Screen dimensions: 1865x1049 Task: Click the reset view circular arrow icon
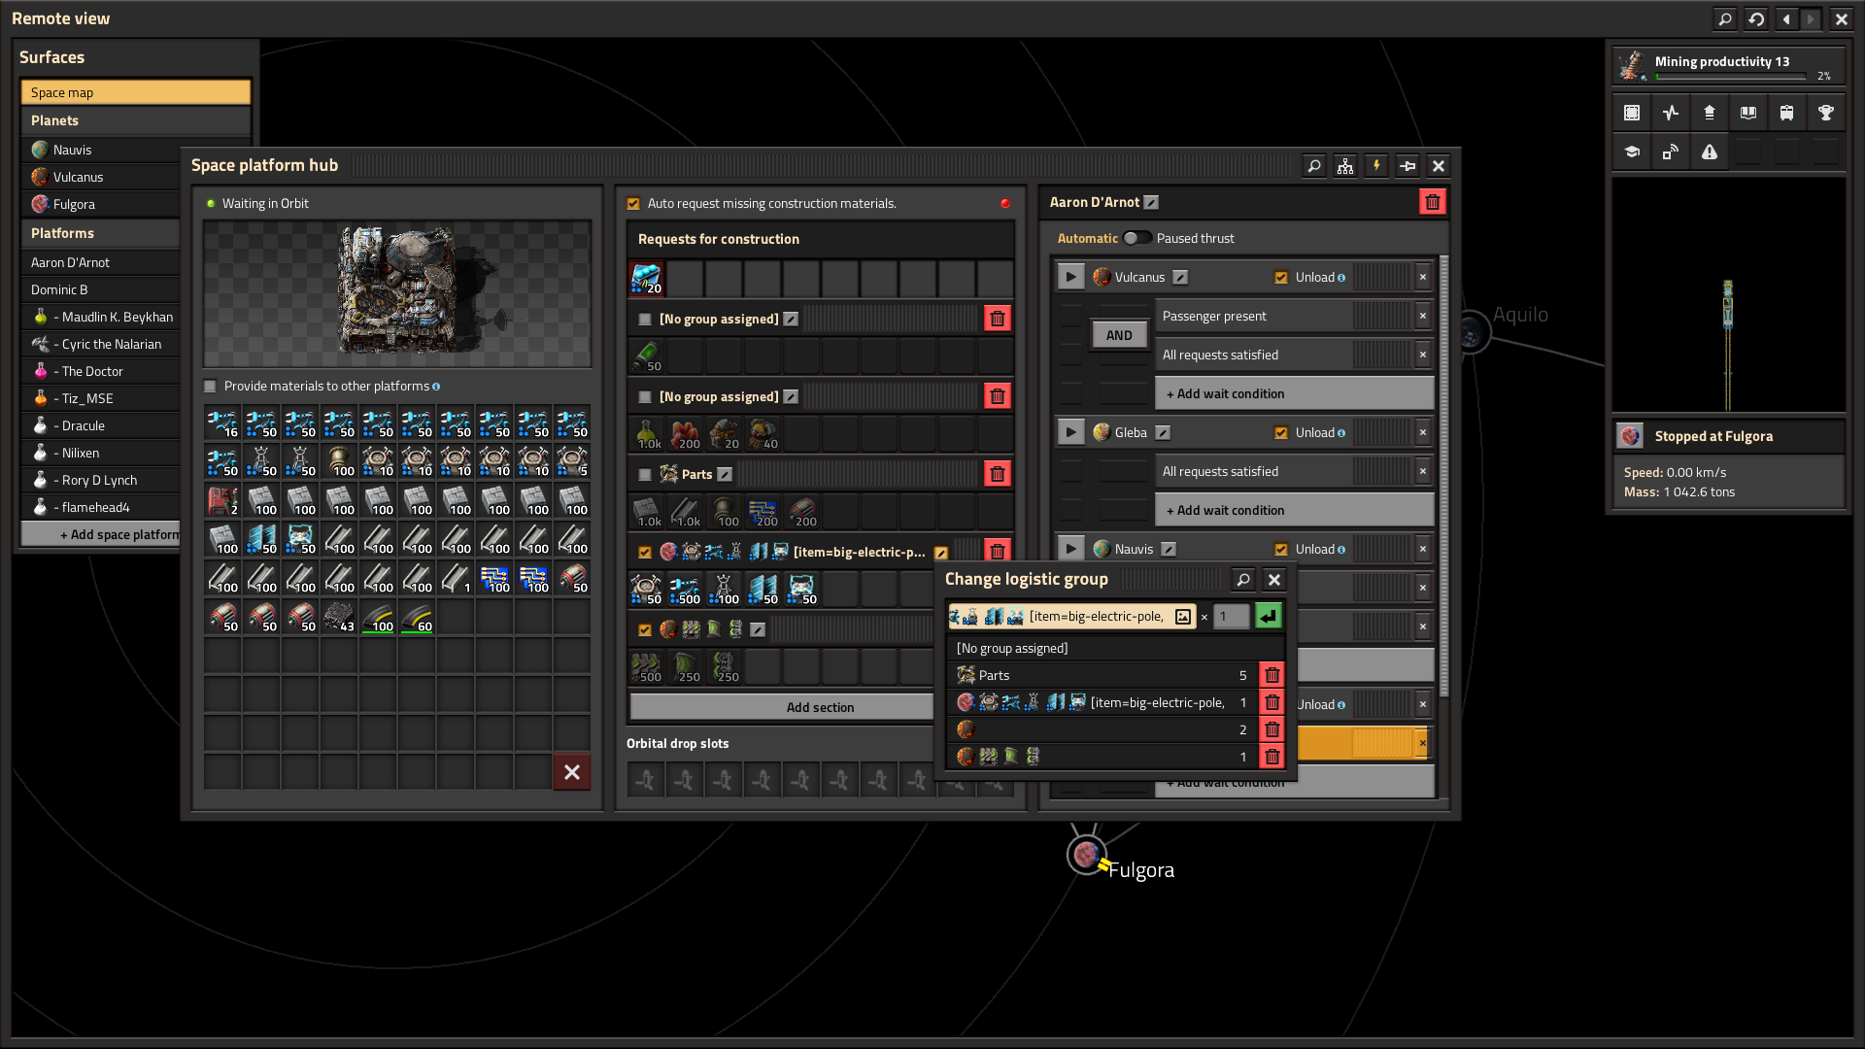1756,18
